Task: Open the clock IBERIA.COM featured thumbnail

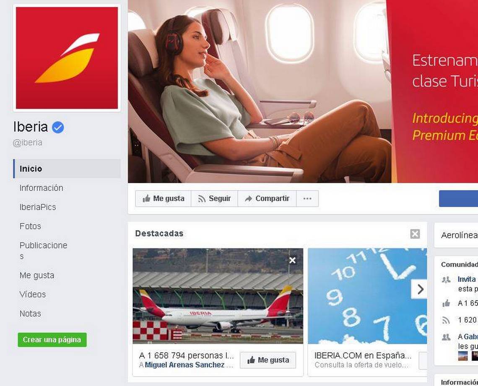Action: click(x=367, y=296)
